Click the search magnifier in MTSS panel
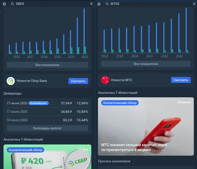The image size is (197, 169). pyautogui.click(x=107, y=4)
